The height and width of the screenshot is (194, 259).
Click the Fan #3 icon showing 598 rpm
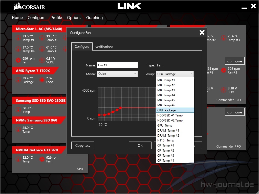pyautogui.click(x=223, y=70)
